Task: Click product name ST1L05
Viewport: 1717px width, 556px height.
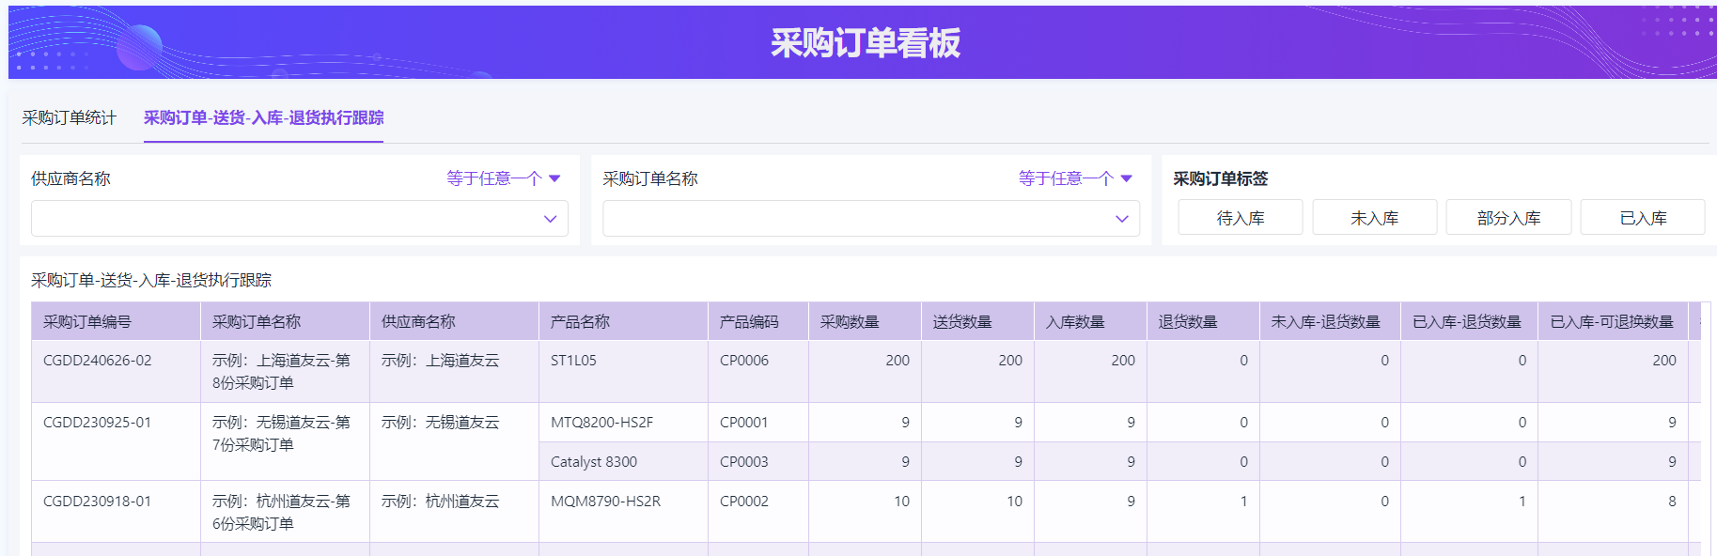Action: pos(573,361)
